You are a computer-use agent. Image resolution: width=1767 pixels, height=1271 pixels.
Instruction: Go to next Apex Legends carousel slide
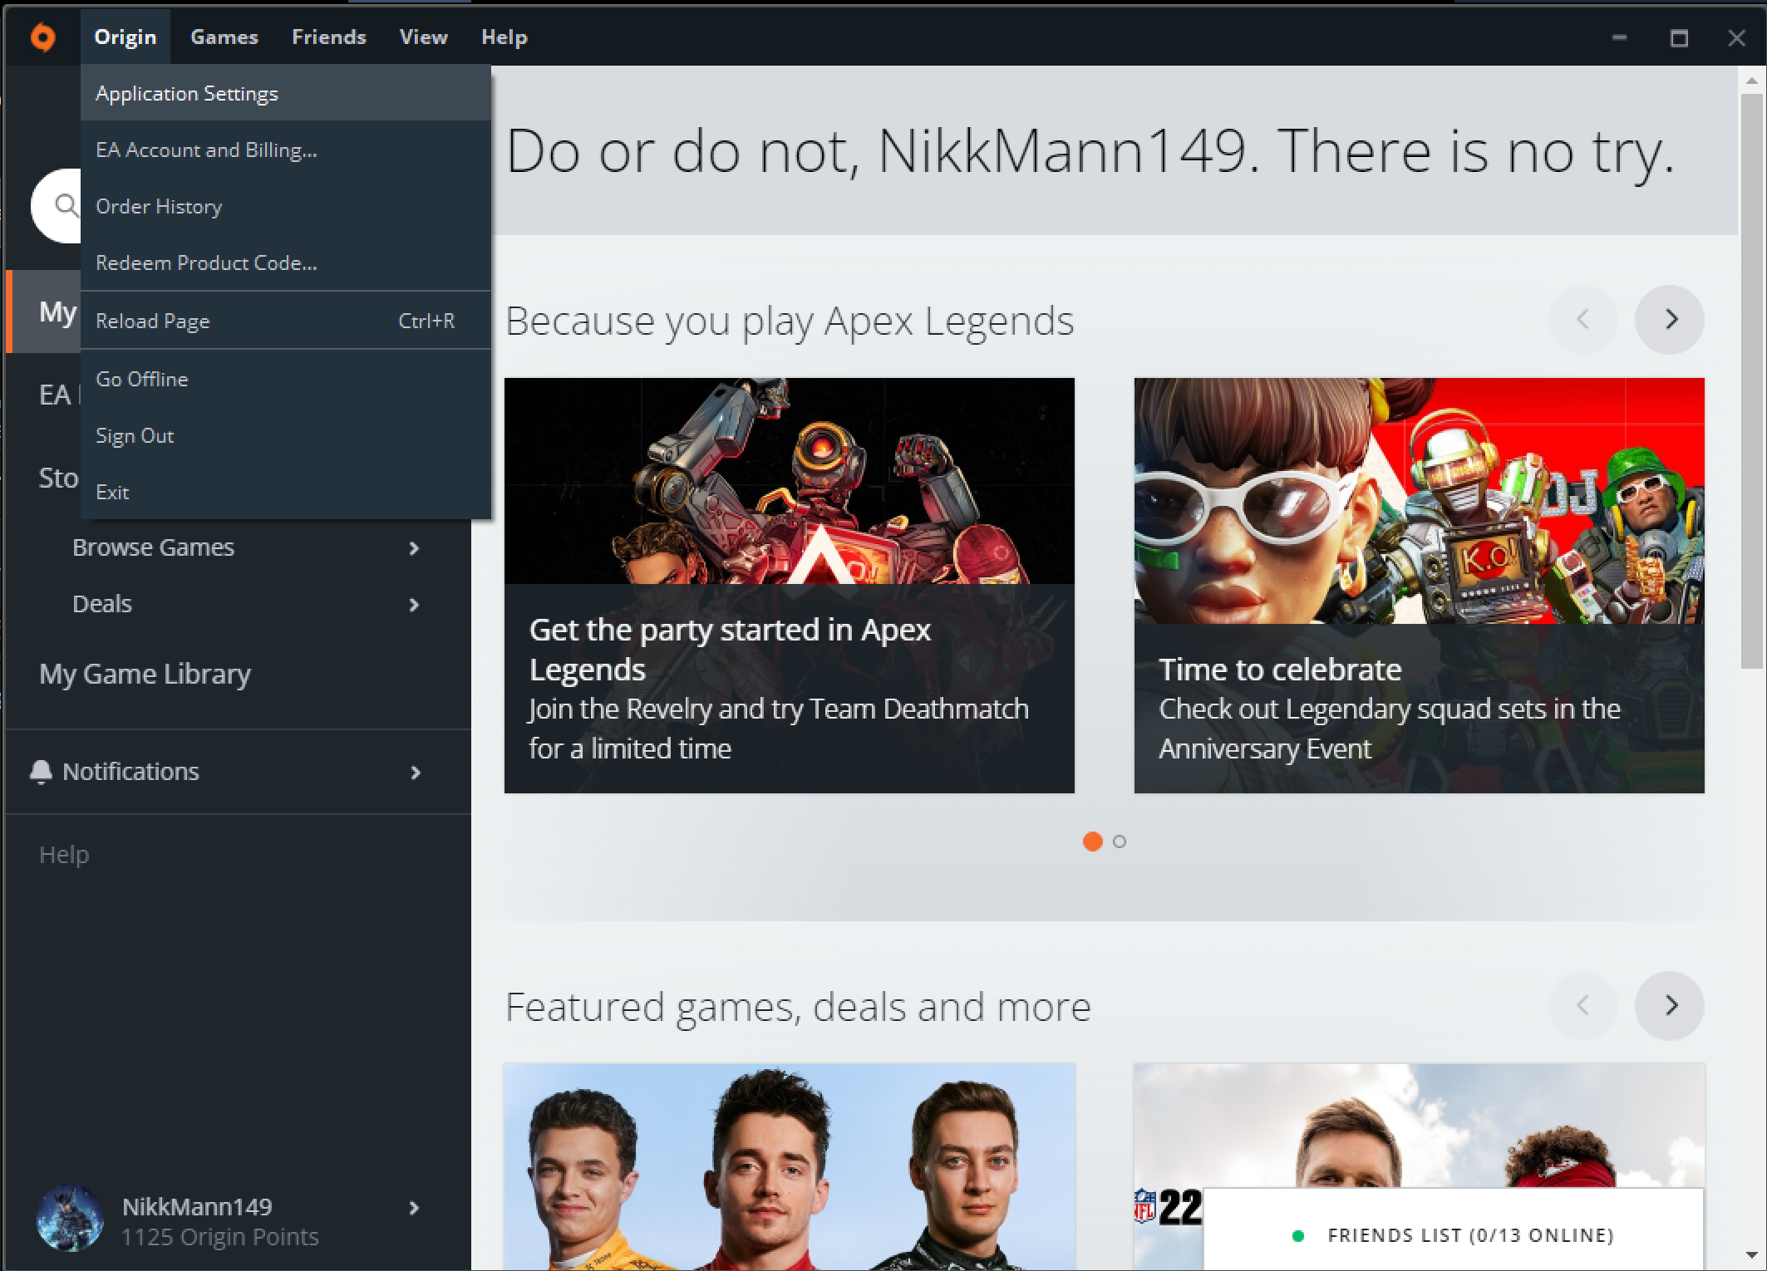(x=1669, y=320)
